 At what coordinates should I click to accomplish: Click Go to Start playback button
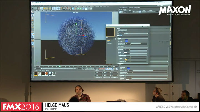pos(83,69)
